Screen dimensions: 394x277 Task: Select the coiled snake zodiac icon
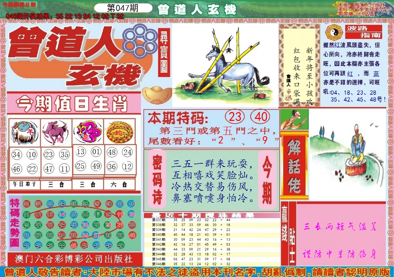120,132
